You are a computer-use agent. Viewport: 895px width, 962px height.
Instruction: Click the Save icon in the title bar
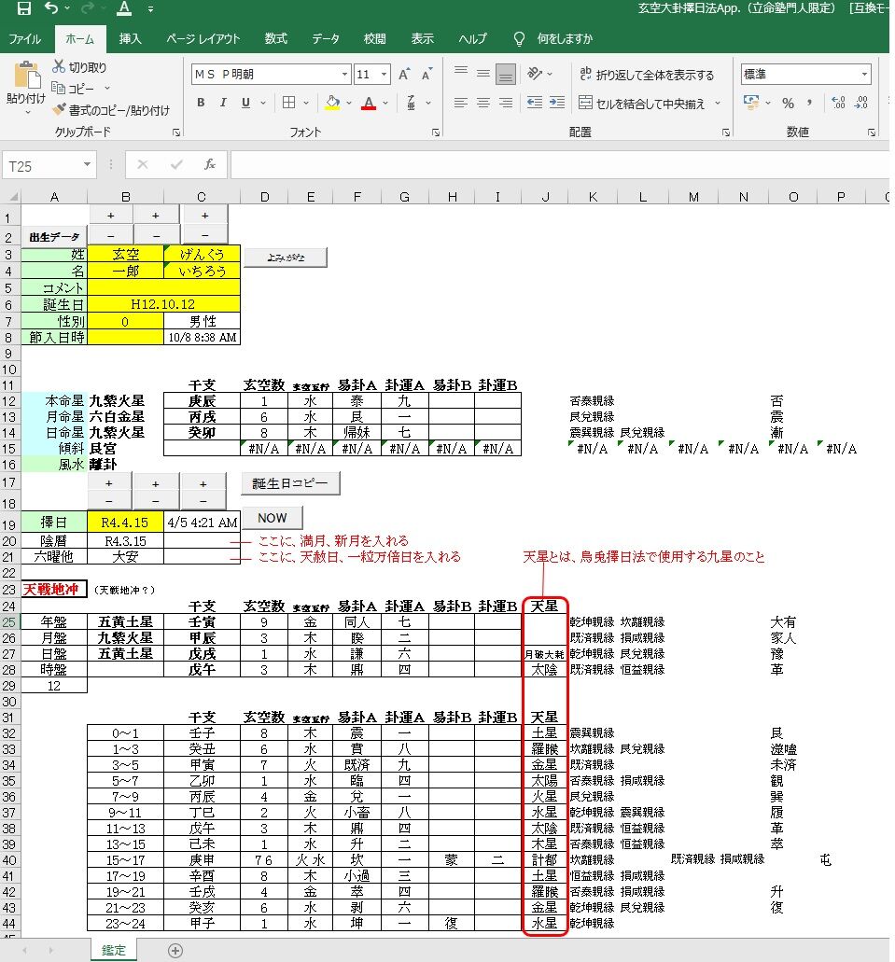click(24, 8)
